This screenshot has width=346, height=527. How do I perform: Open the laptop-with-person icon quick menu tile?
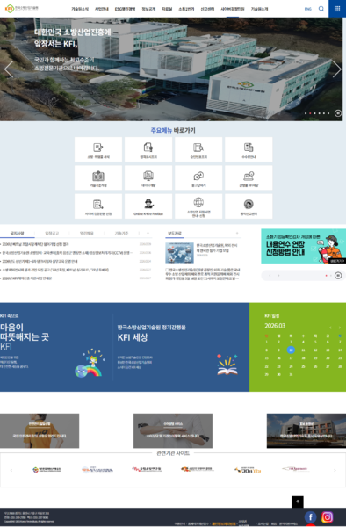pos(249,177)
